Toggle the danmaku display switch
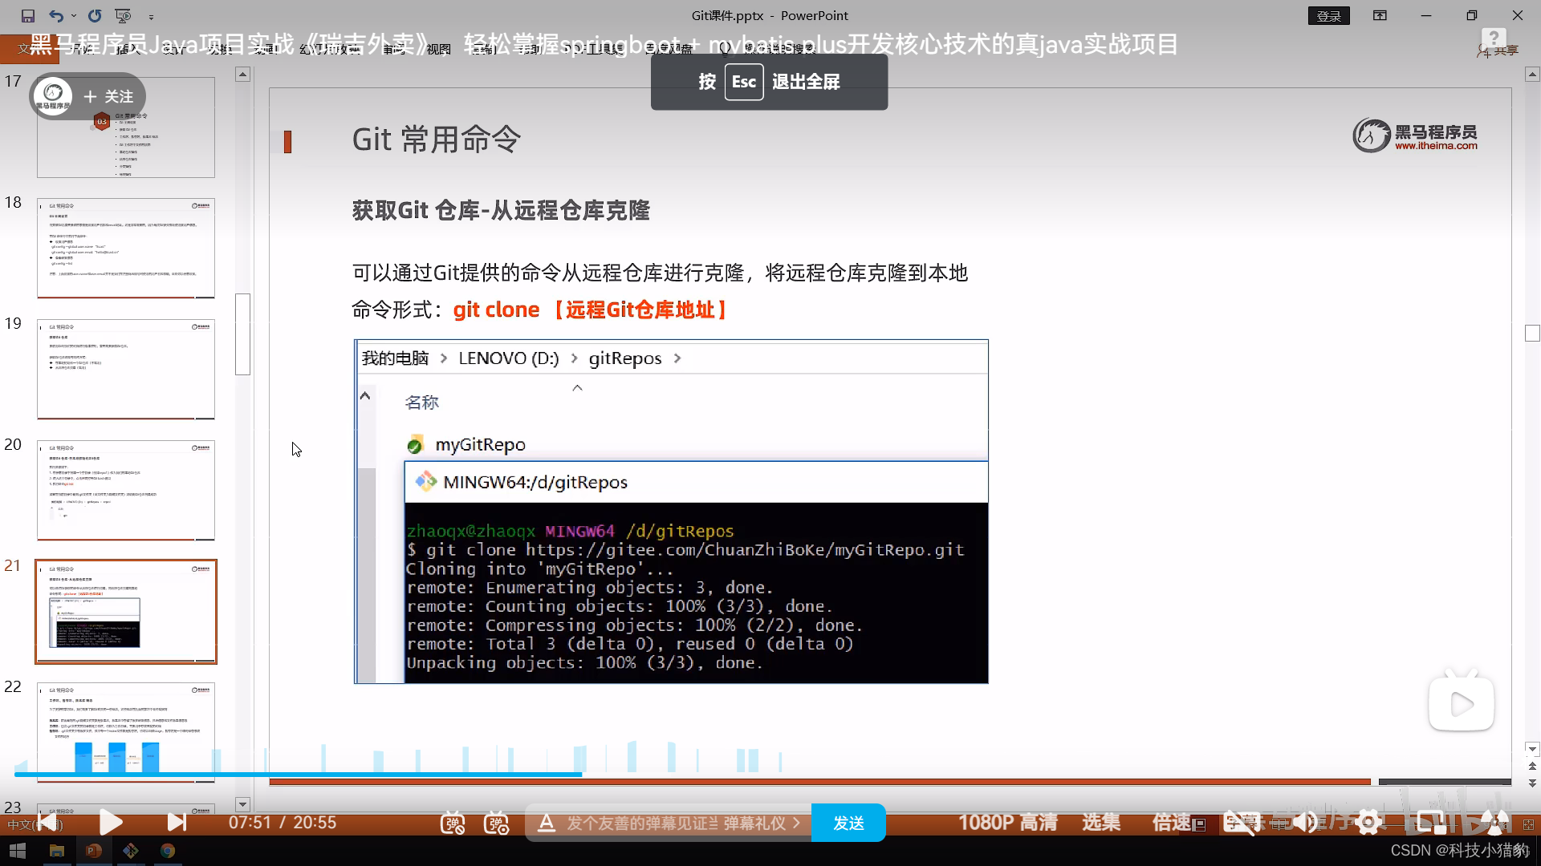Viewport: 1541px width, 866px height. 453,823
